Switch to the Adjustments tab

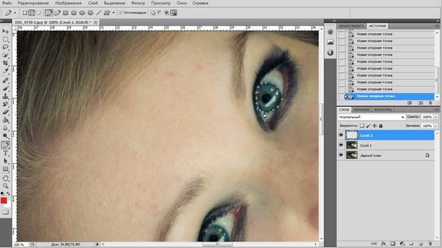(352, 26)
